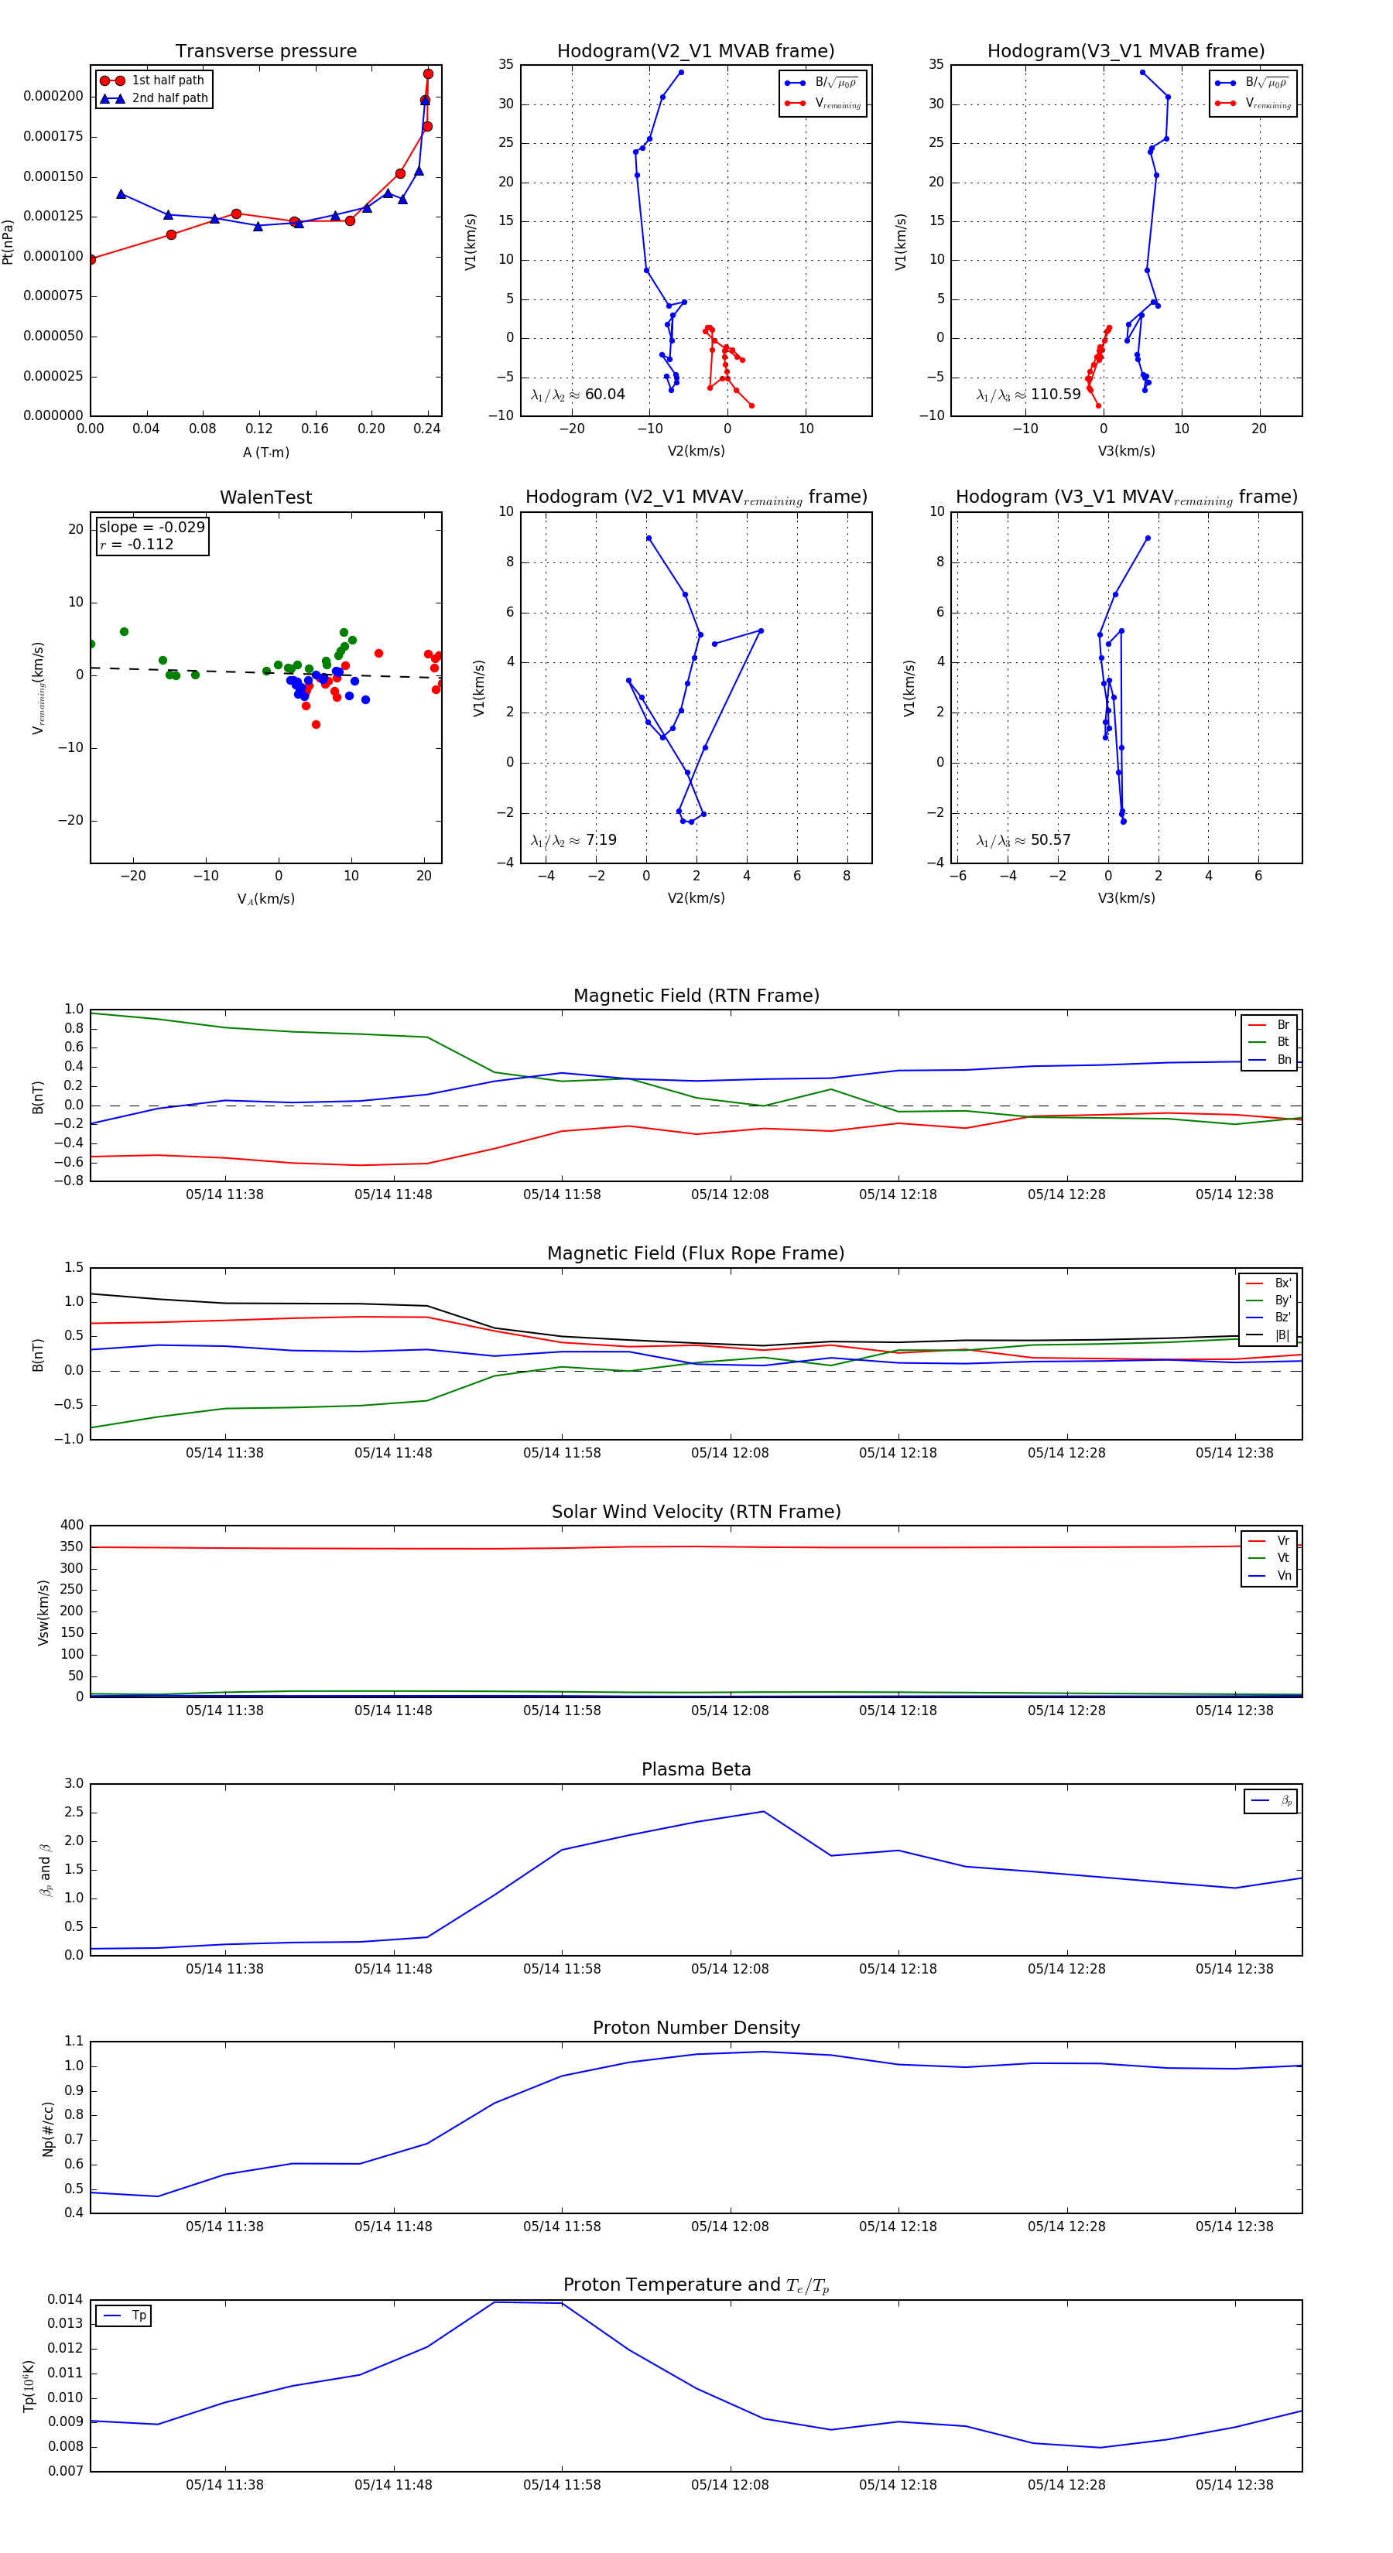Click the 'Hodogram (V3_V1 MVAV remaining frame)' title
The height and width of the screenshot is (2553, 1393).
[1126, 497]
